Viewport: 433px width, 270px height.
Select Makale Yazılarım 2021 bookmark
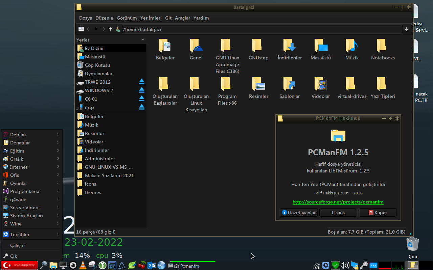[111, 175]
